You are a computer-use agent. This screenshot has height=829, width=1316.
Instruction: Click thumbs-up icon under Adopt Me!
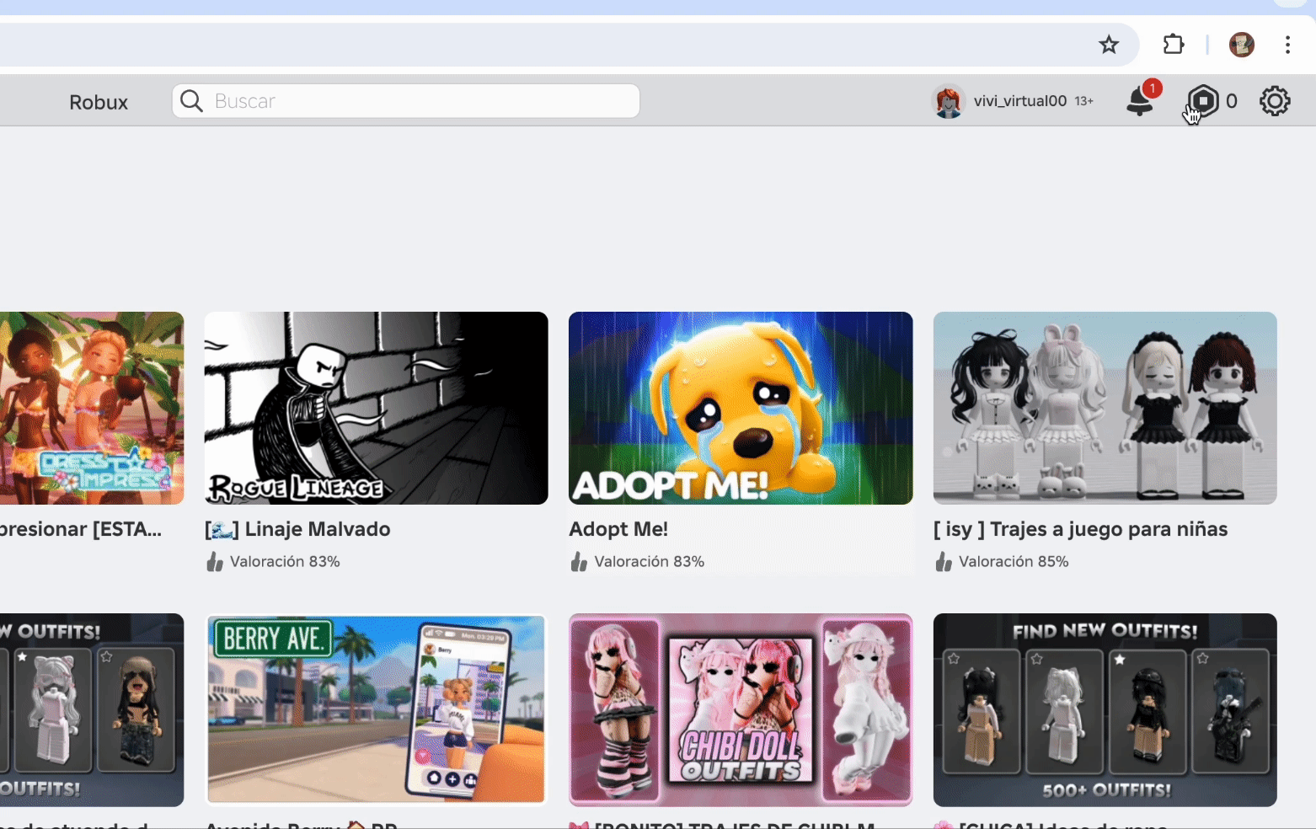pyautogui.click(x=579, y=561)
